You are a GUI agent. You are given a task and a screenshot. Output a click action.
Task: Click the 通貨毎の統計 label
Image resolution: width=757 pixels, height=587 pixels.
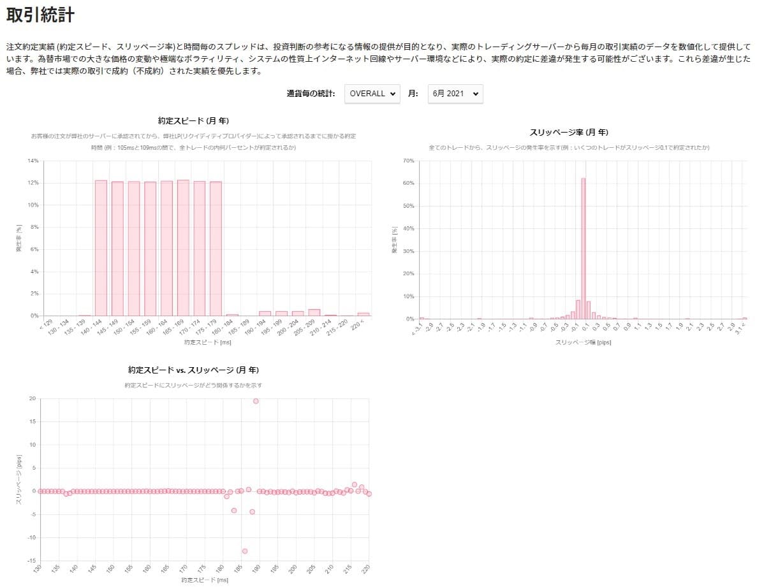click(x=311, y=94)
